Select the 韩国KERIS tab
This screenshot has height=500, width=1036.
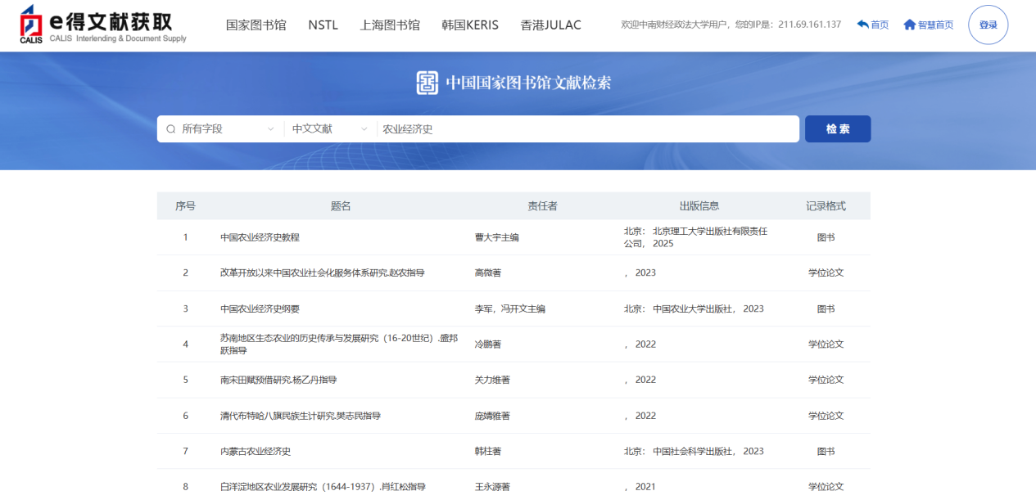tap(470, 25)
